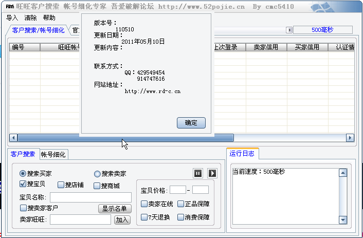Click the 500毫秒 speed display

pyautogui.click(x=322, y=30)
